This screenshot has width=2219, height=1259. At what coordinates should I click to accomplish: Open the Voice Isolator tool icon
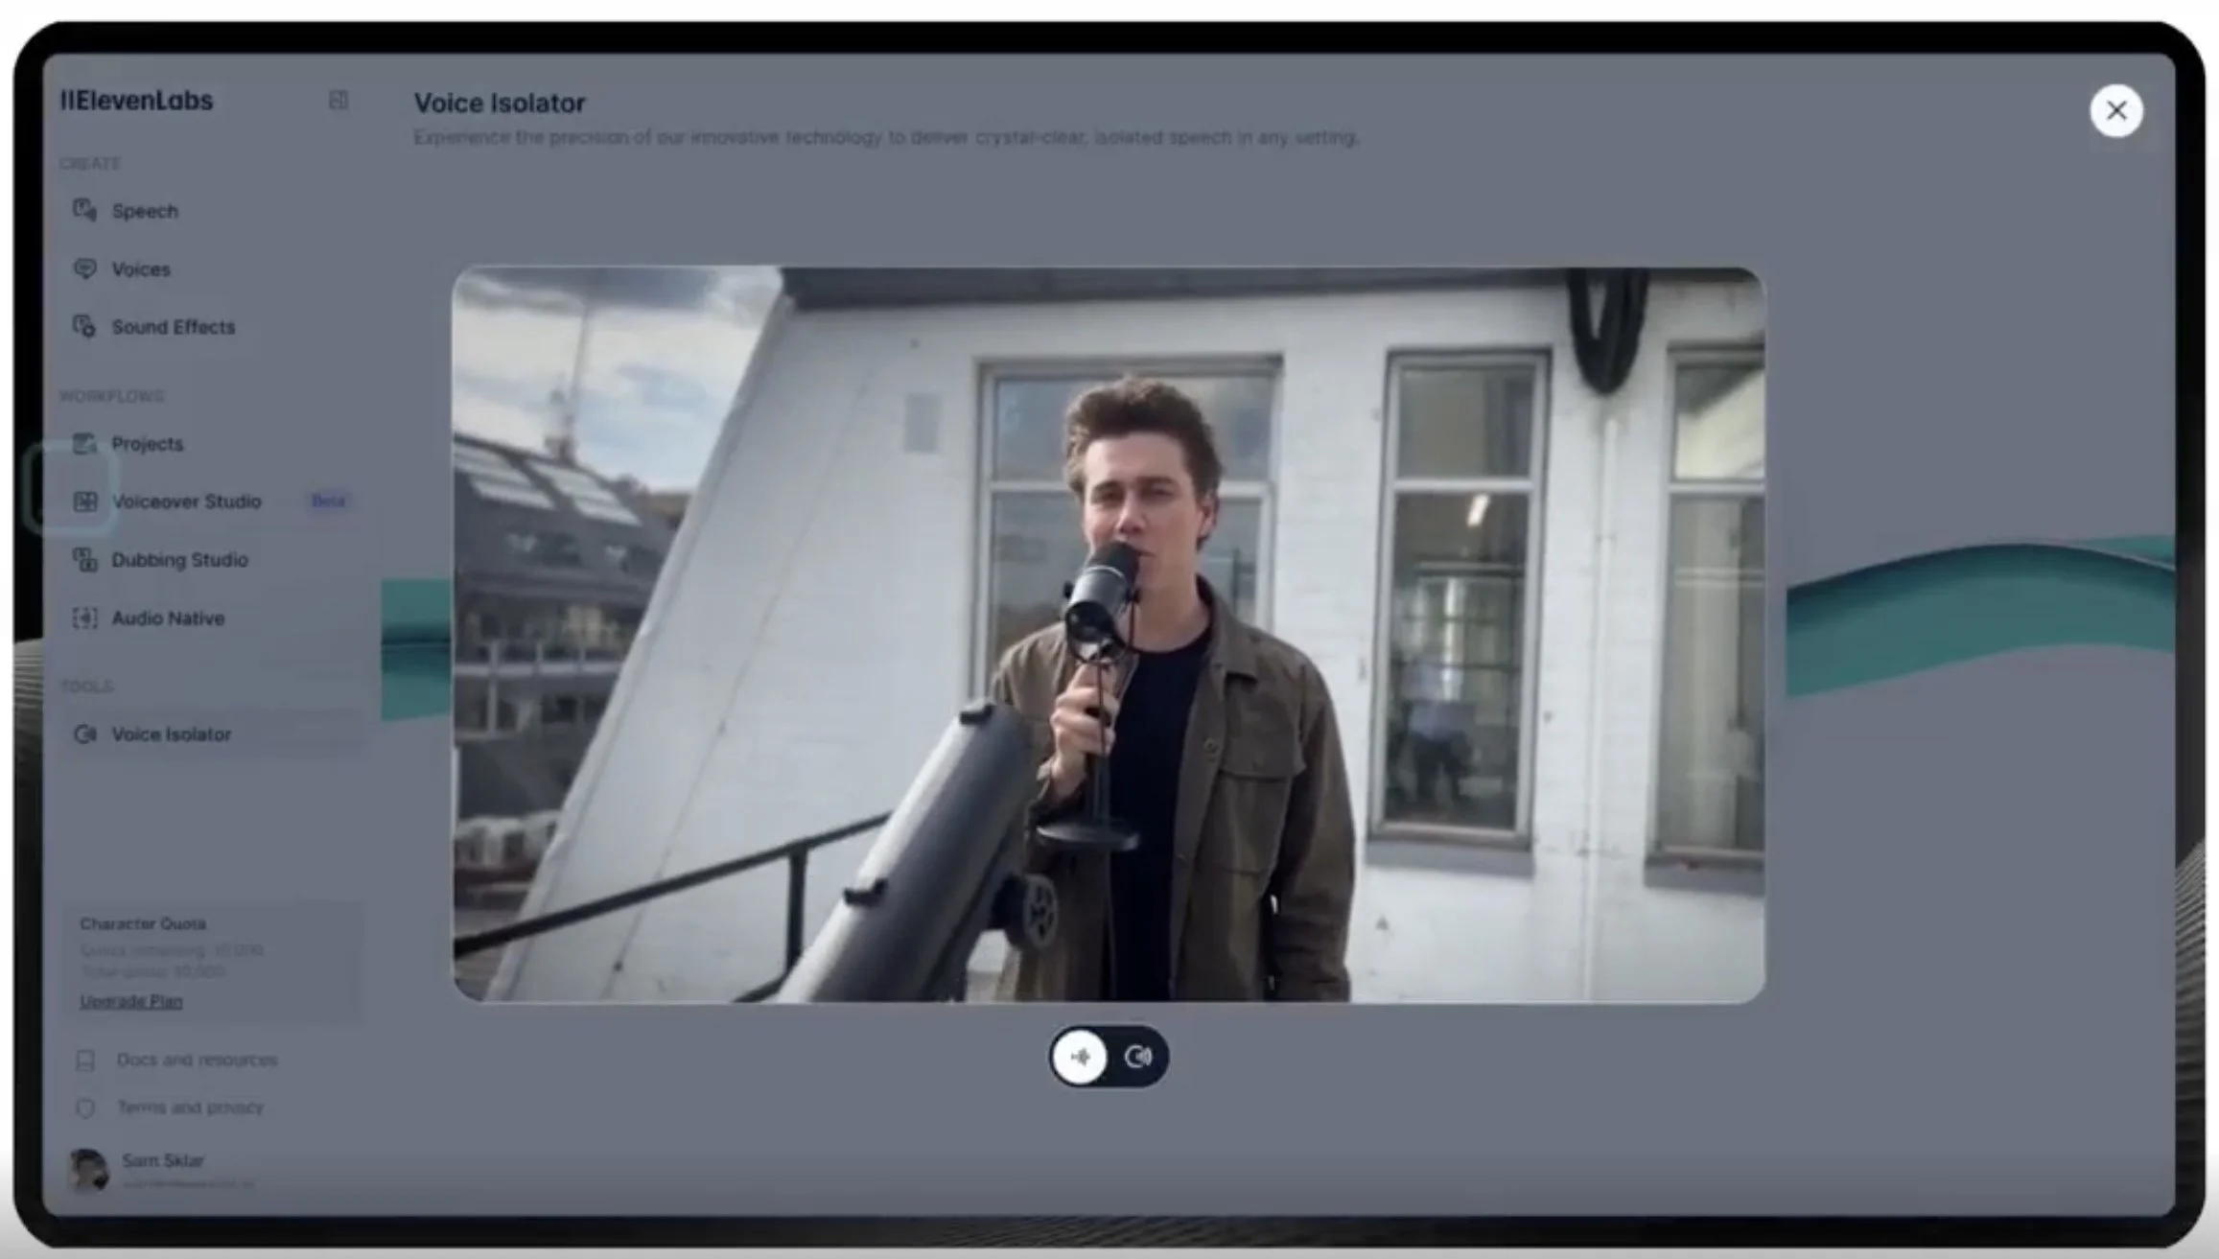pos(84,734)
